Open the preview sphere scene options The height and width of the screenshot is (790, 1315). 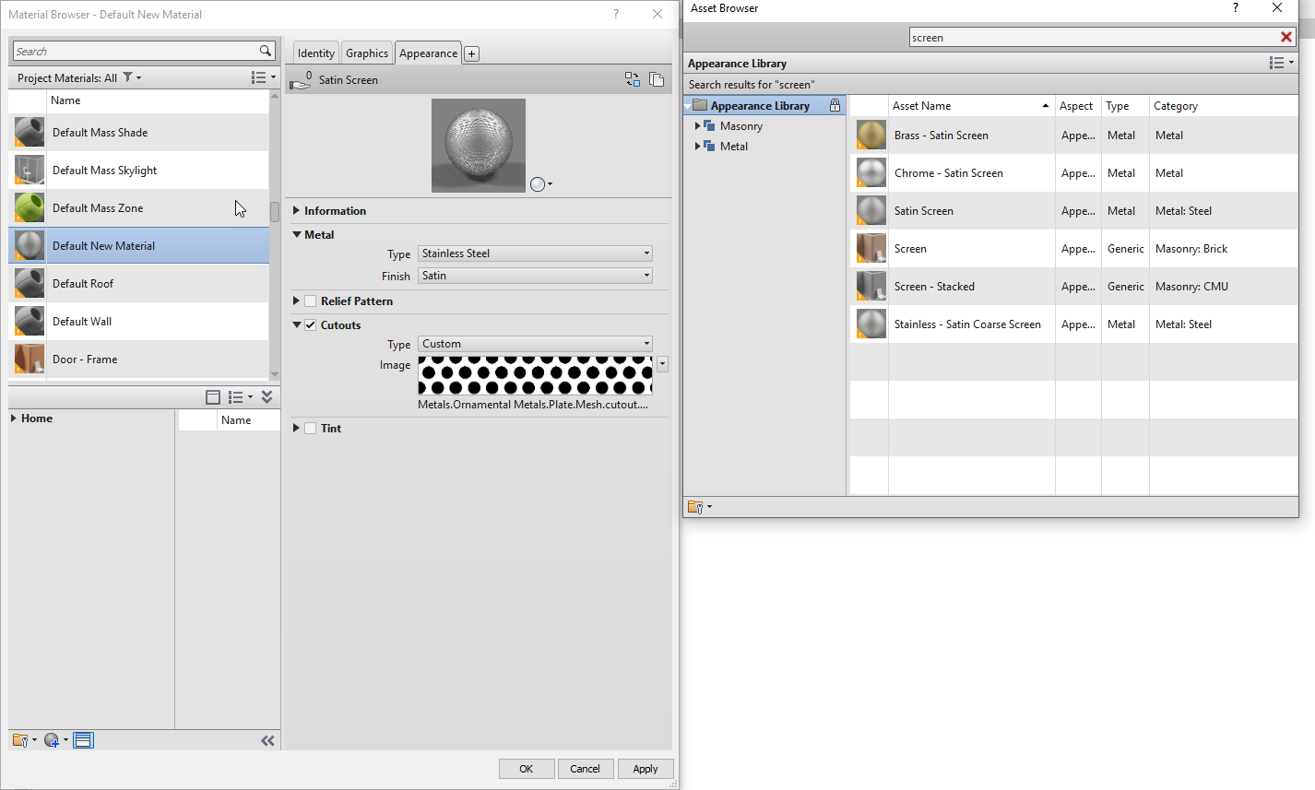(x=541, y=184)
